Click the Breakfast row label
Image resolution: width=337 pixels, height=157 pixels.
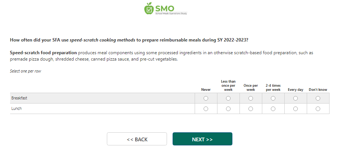coord(19,98)
